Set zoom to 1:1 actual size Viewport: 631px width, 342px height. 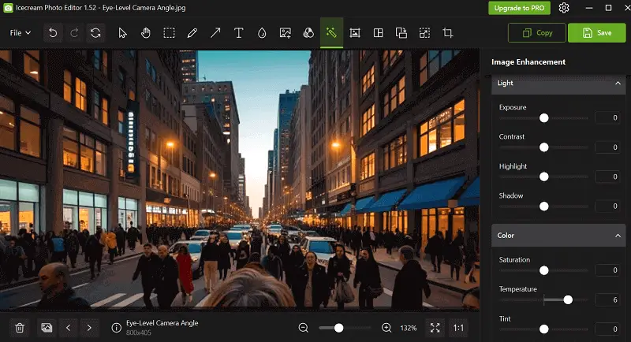(458, 328)
